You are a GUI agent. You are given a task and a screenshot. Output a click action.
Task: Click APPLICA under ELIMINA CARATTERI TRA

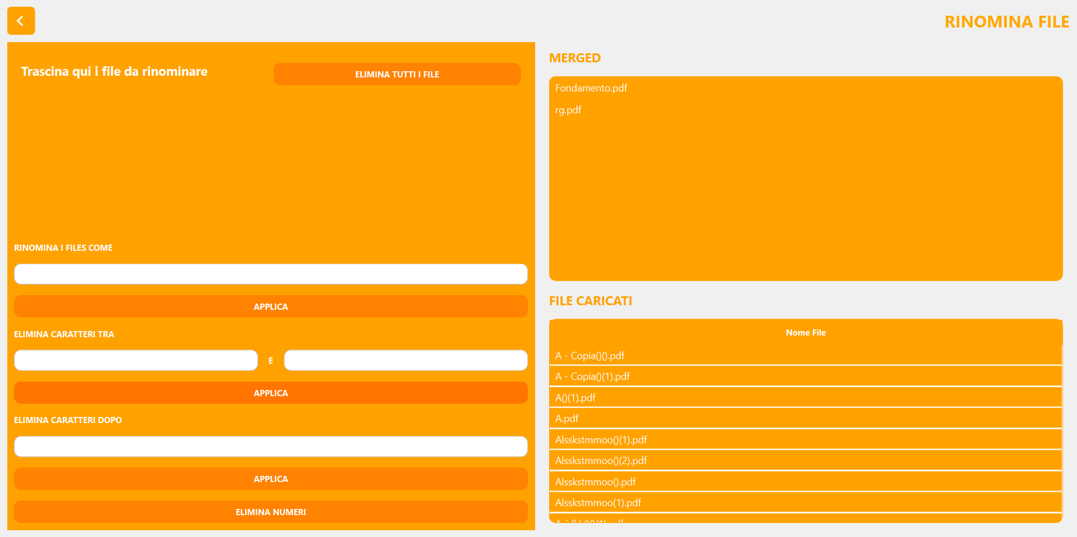coord(270,393)
